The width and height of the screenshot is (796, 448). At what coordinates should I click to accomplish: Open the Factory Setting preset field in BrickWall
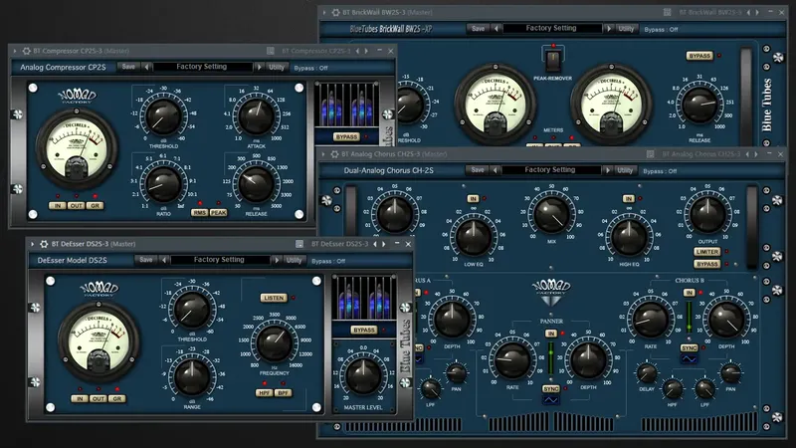coord(552,29)
